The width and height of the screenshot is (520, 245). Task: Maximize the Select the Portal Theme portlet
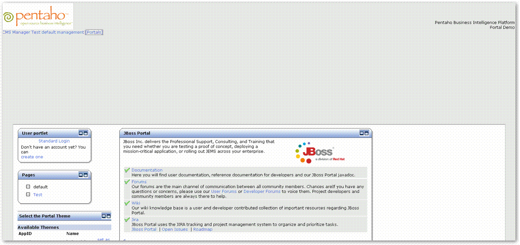pos(108,216)
